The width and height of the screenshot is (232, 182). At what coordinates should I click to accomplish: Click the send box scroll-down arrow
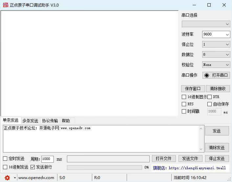tap(201, 149)
